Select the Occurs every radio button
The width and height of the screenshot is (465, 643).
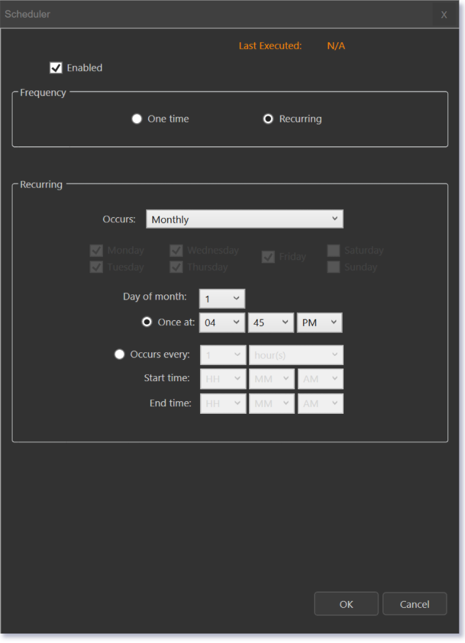(x=119, y=354)
